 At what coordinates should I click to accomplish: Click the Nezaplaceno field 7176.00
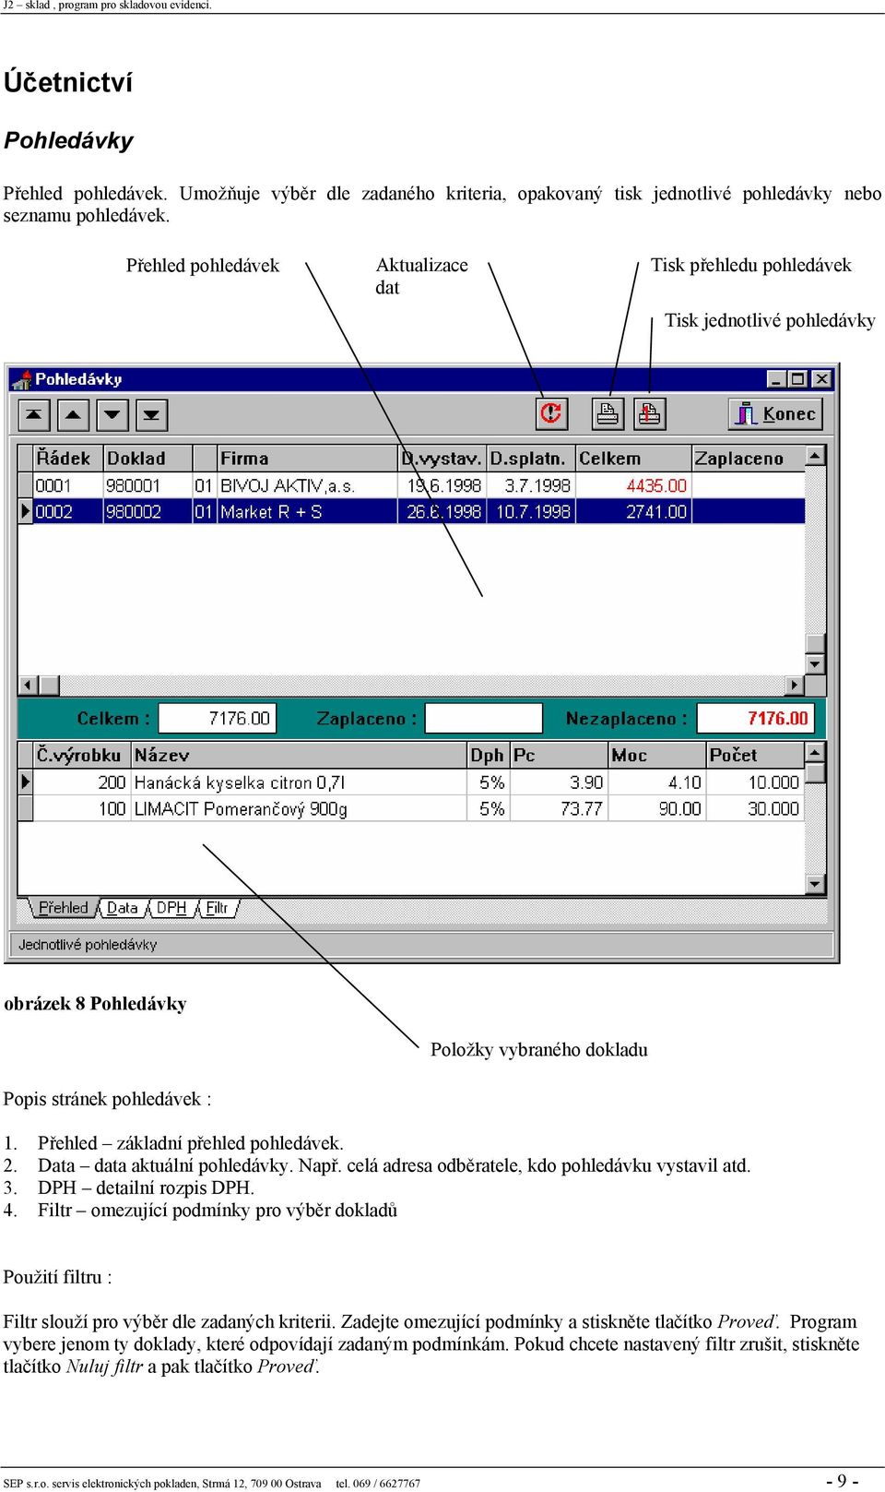[756, 718]
